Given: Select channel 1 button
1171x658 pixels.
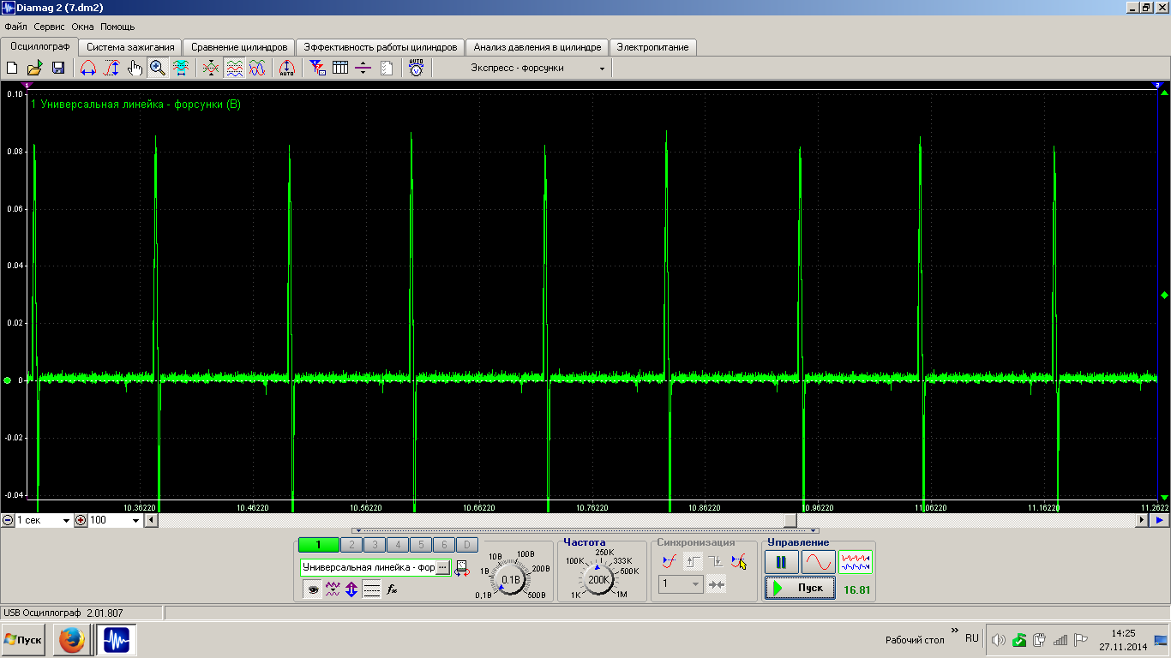Looking at the screenshot, I should pyautogui.click(x=318, y=545).
